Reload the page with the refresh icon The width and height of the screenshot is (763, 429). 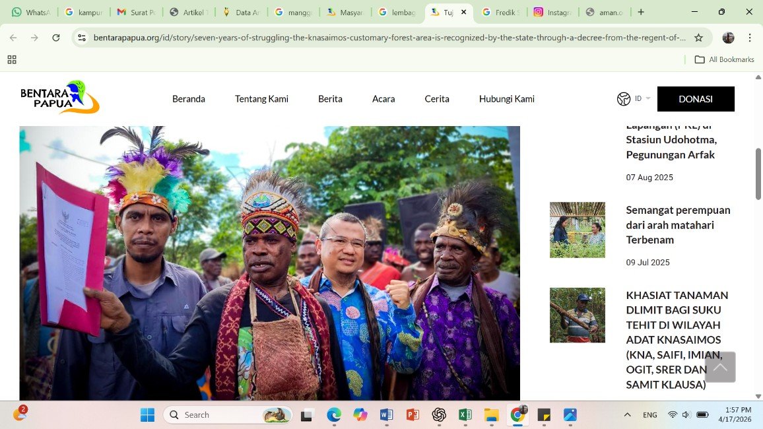56,38
